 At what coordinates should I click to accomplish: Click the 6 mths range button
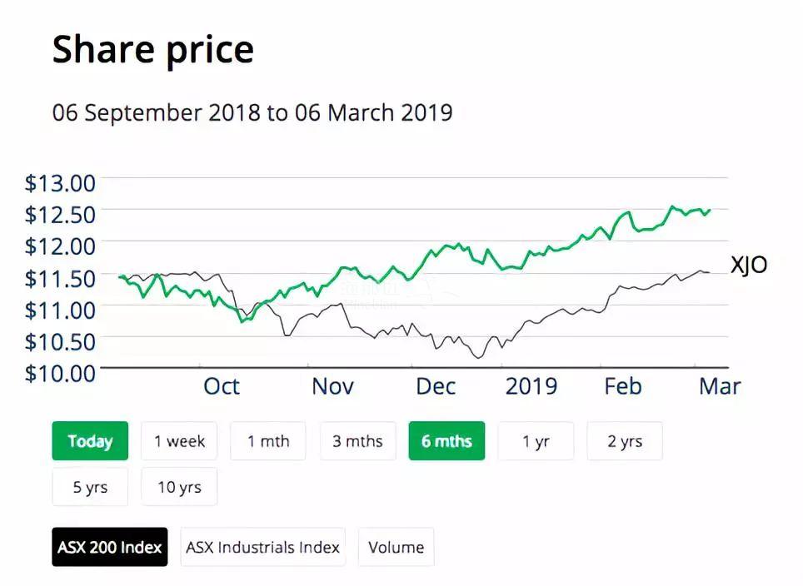446,441
